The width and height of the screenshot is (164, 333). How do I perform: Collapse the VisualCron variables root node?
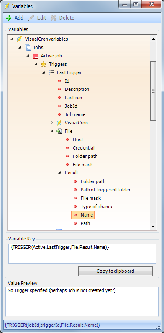point(12,39)
